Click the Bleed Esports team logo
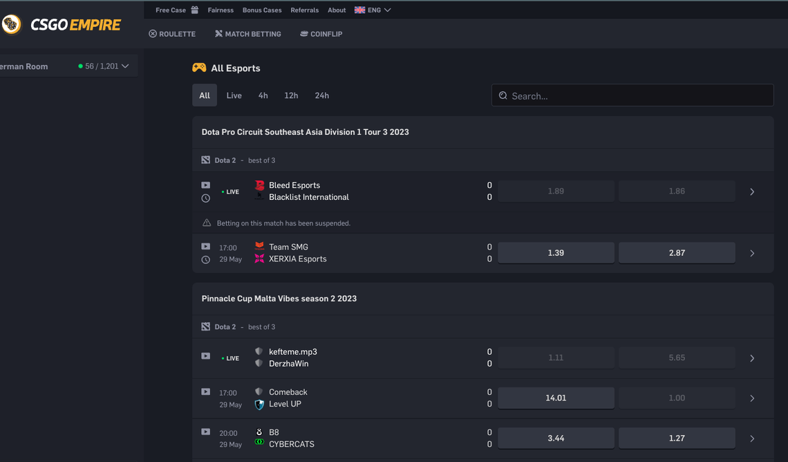Image resolution: width=788 pixels, height=462 pixels. tap(259, 185)
